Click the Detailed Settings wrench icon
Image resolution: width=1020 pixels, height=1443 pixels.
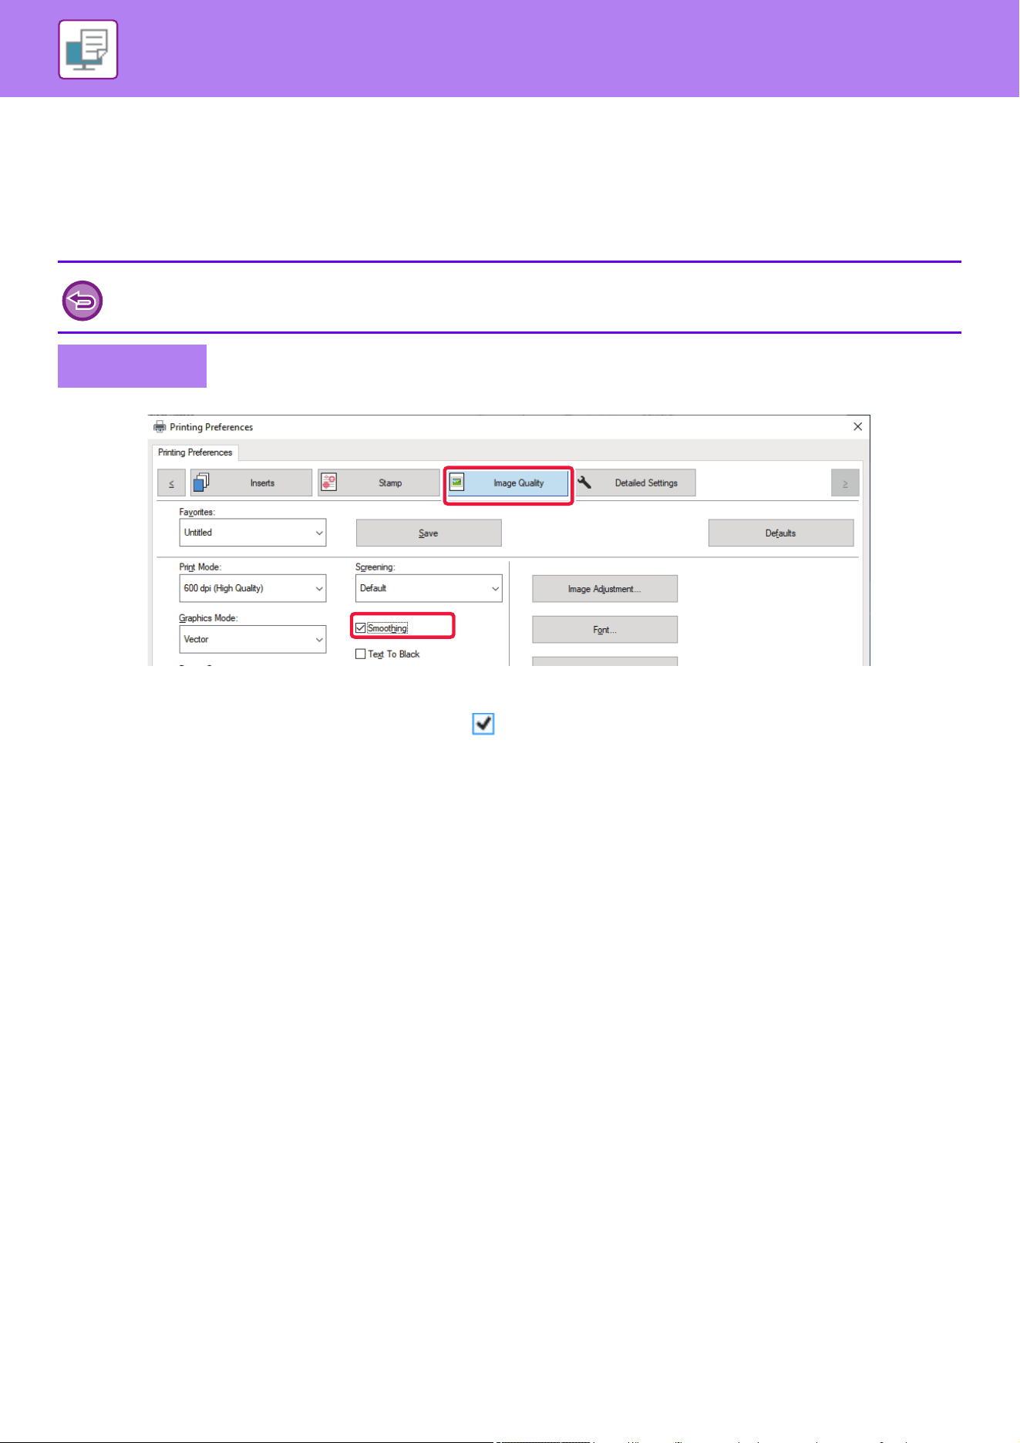[x=584, y=483]
